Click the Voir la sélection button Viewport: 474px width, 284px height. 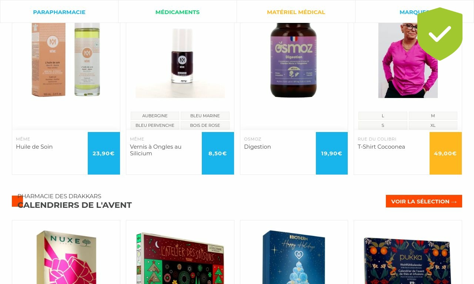(x=424, y=201)
